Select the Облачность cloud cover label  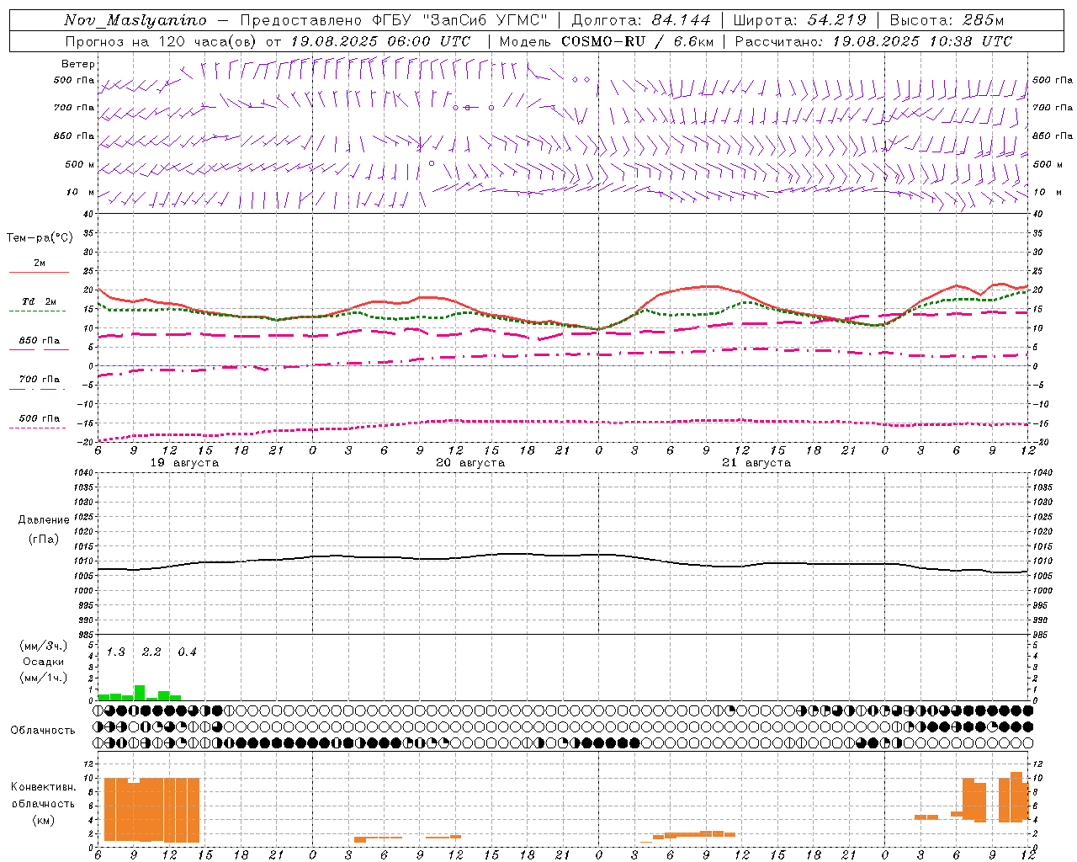(43, 731)
